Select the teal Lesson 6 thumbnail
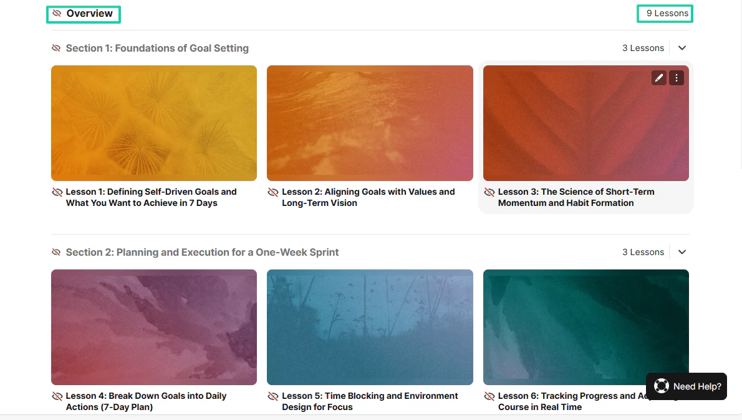 pos(586,327)
